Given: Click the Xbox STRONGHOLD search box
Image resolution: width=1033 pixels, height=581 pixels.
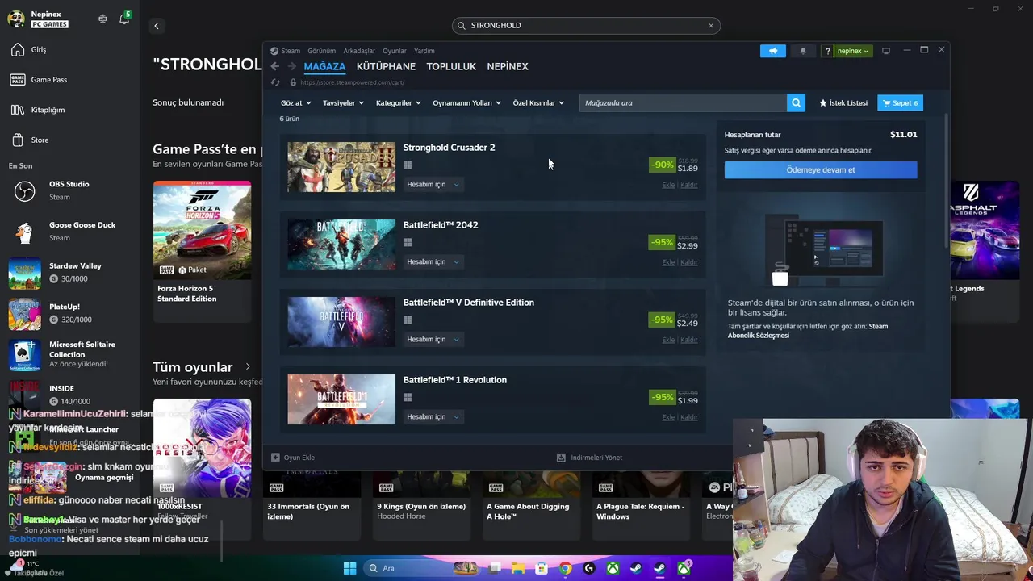Looking at the screenshot, I should pos(586,25).
